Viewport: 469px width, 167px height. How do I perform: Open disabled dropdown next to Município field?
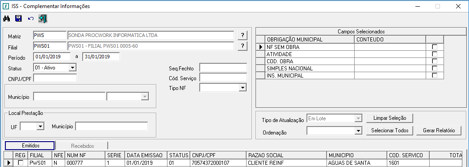pyautogui.click(x=145, y=97)
